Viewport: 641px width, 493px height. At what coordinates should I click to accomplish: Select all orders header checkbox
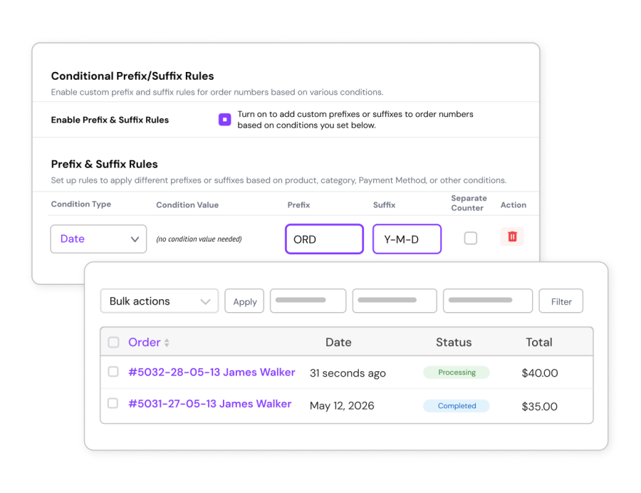113,342
